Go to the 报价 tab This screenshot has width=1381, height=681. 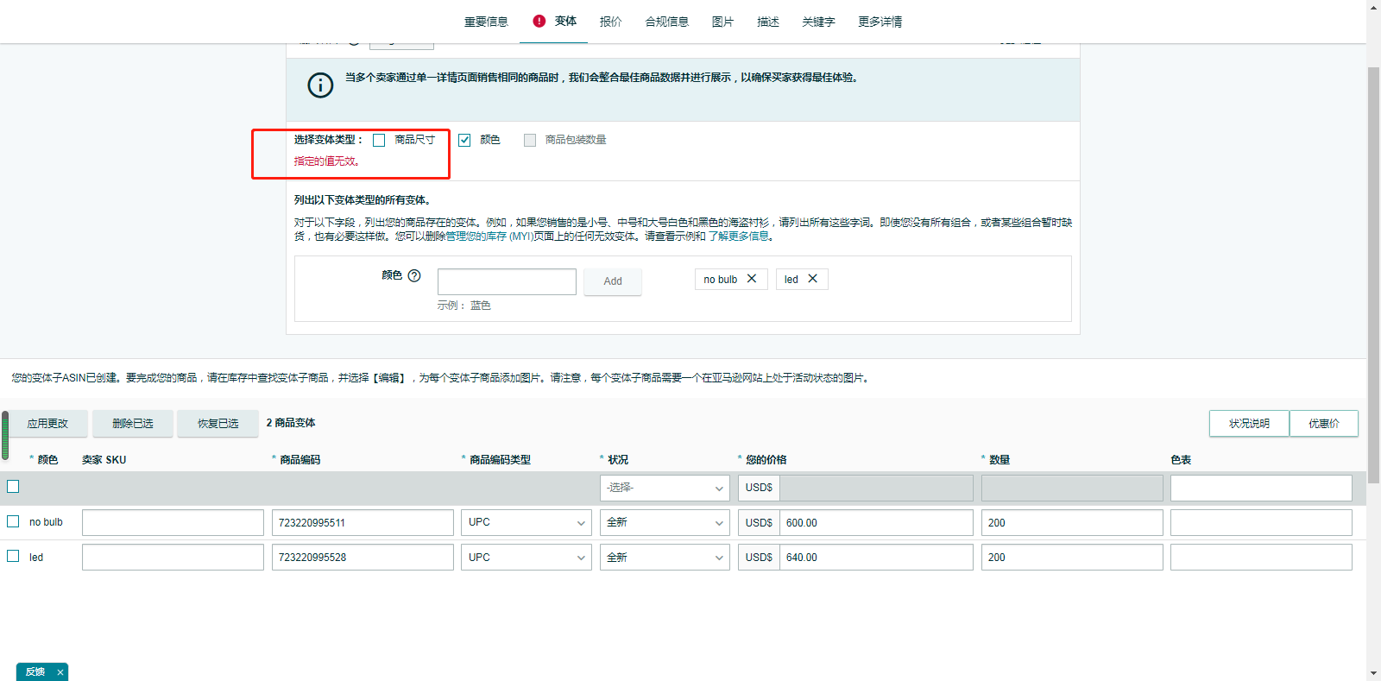point(610,22)
